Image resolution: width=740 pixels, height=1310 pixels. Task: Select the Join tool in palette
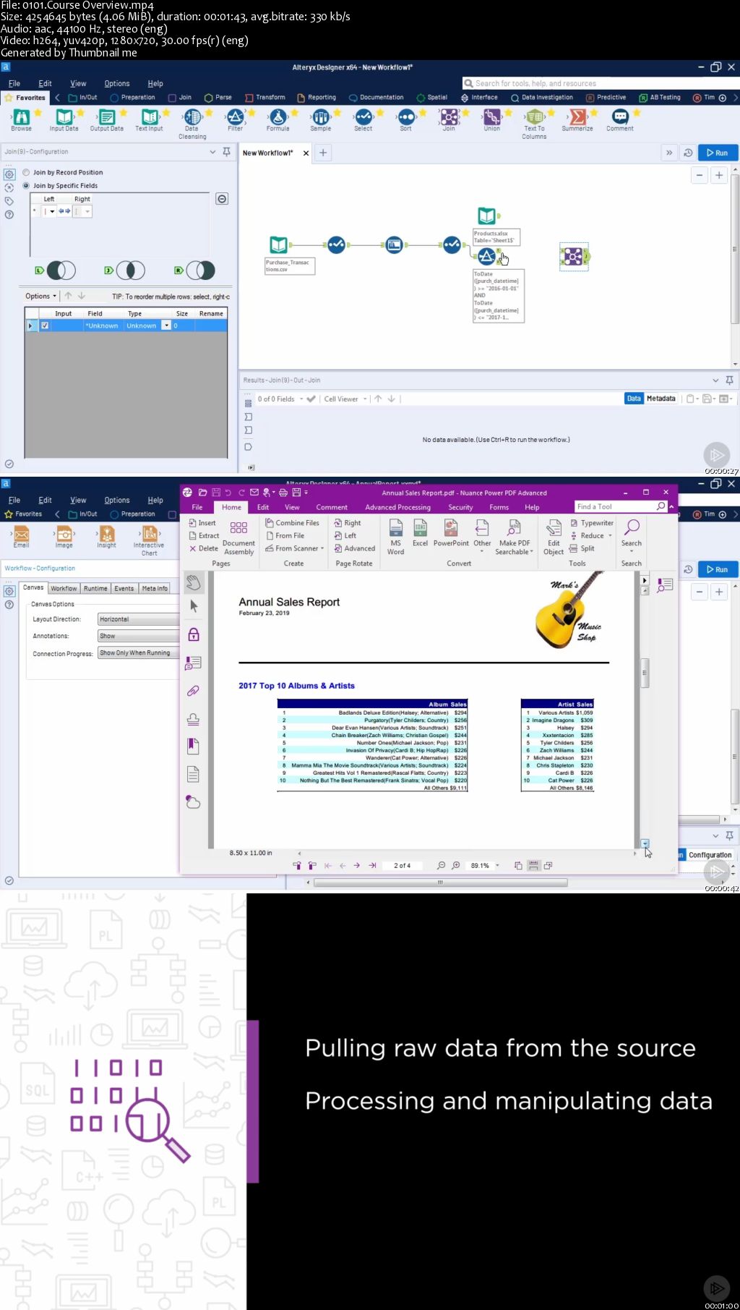coord(449,119)
